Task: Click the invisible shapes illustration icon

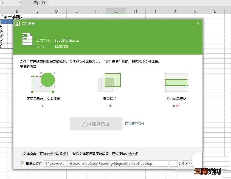Action: coord(43,82)
